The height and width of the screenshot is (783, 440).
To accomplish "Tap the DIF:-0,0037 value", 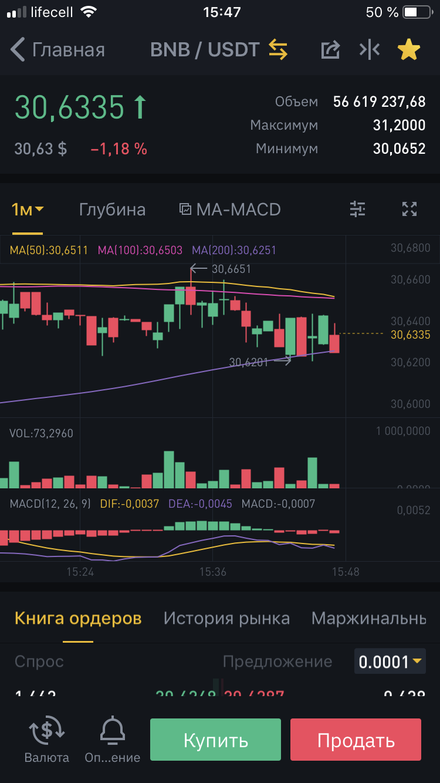I will (x=129, y=504).
